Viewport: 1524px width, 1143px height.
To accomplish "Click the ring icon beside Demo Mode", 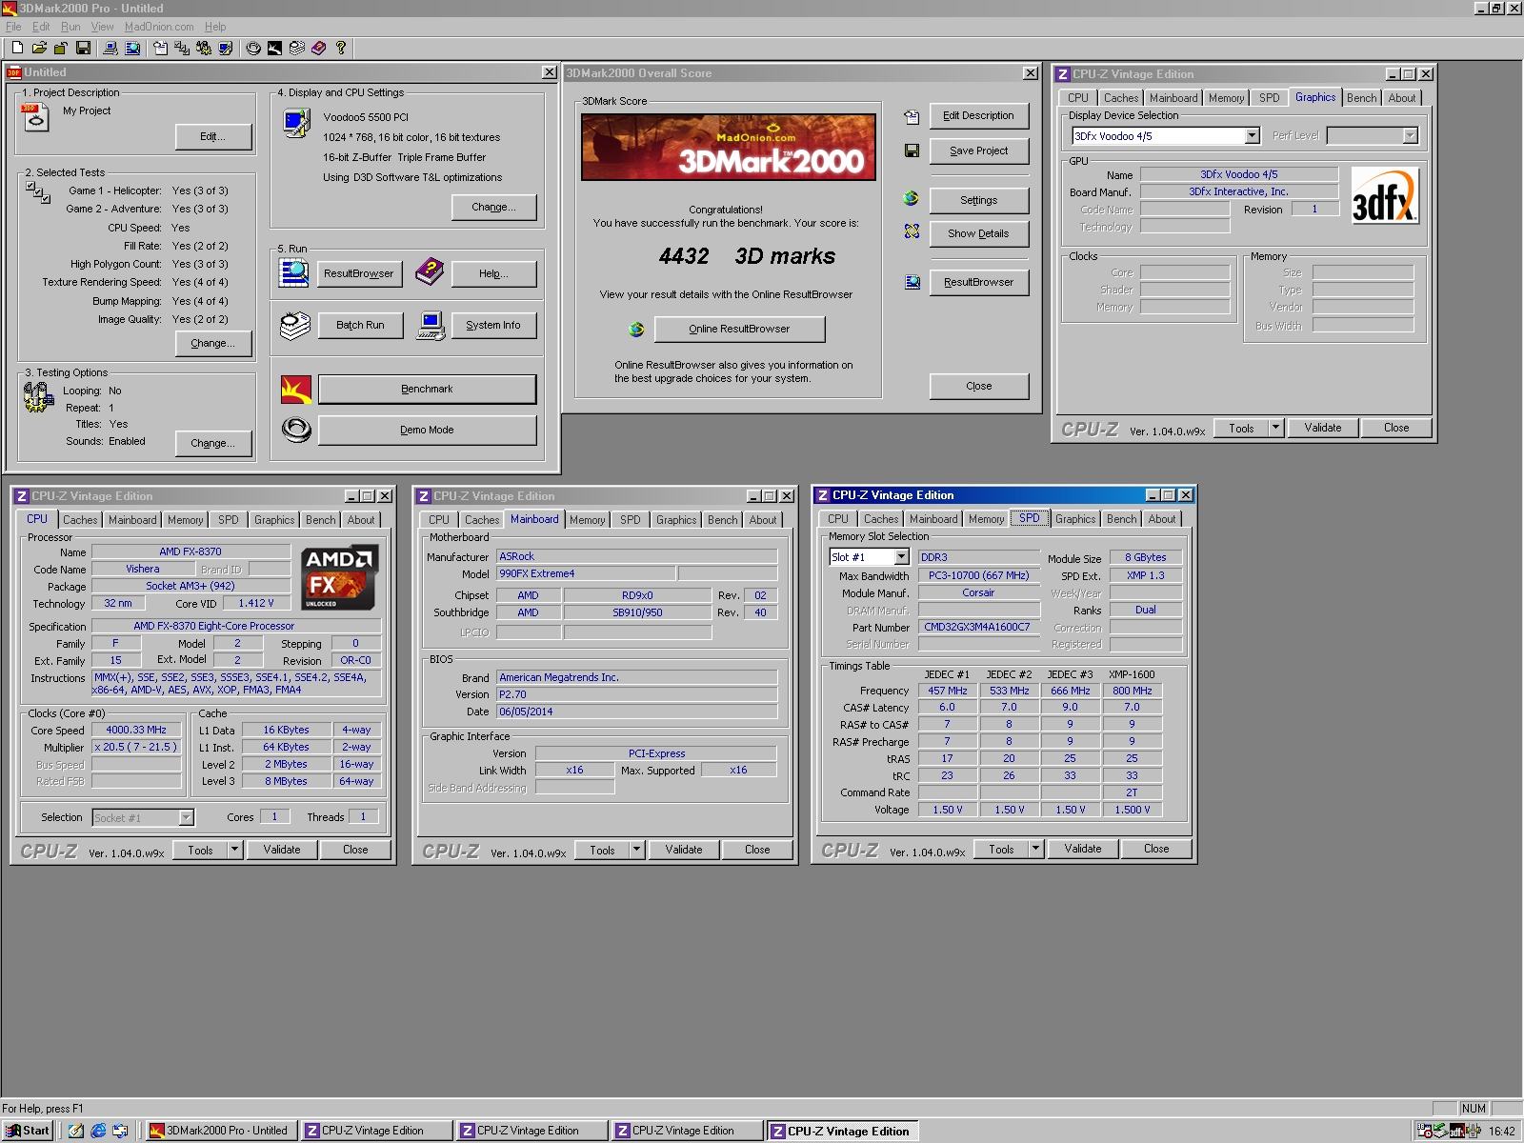I will (x=296, y=431).
